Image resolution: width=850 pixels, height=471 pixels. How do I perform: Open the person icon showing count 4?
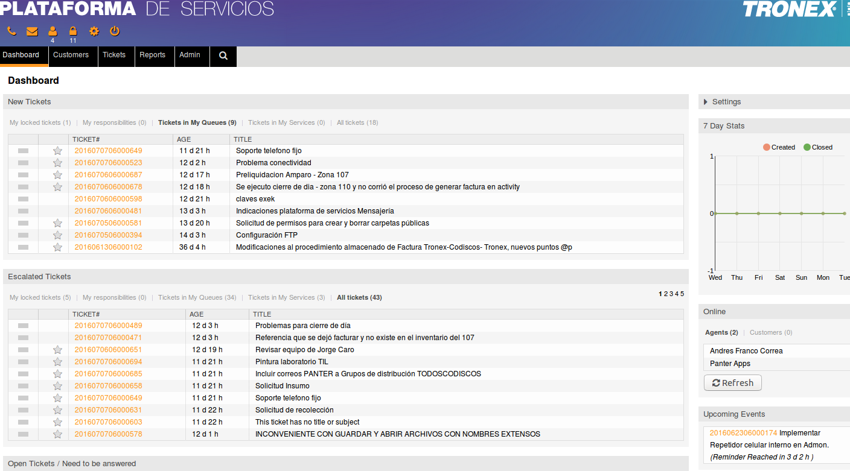click(x=53, y=31)
